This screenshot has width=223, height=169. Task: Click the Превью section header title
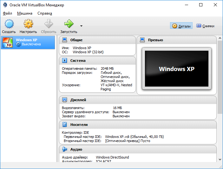(155, 40)
